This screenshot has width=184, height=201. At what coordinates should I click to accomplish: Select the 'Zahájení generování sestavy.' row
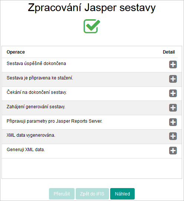coord(92,108)
